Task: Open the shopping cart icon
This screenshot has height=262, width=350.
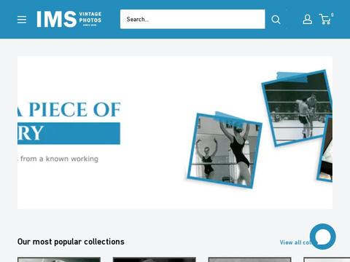Action: coord(326,19)
